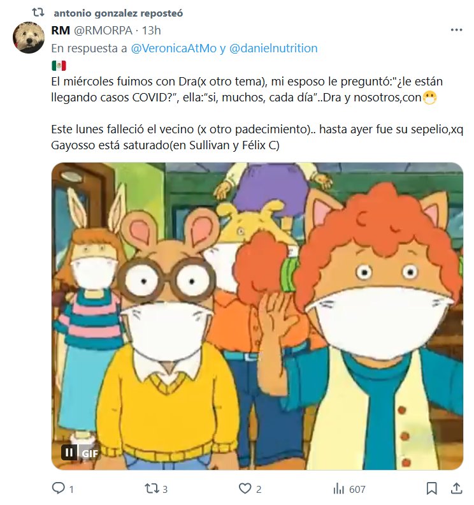Click the repost arrows icon
This screenshot has width=474, height=505.
(x=151, y=488)
